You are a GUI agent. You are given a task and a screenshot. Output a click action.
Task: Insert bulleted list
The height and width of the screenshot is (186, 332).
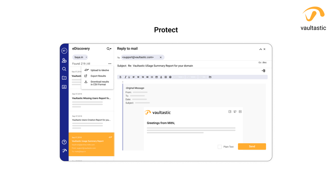click(x=152, y=77)
